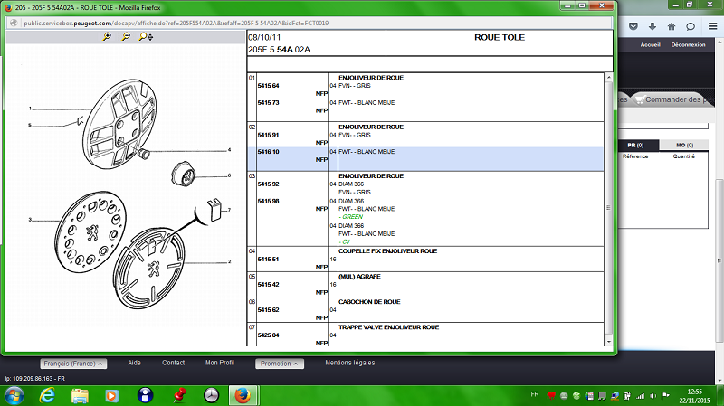The width and height of the screenshot is (724, 406).
Task: Click the perforated wheel disc labeled 3
Action: click(x=91, y=231)
